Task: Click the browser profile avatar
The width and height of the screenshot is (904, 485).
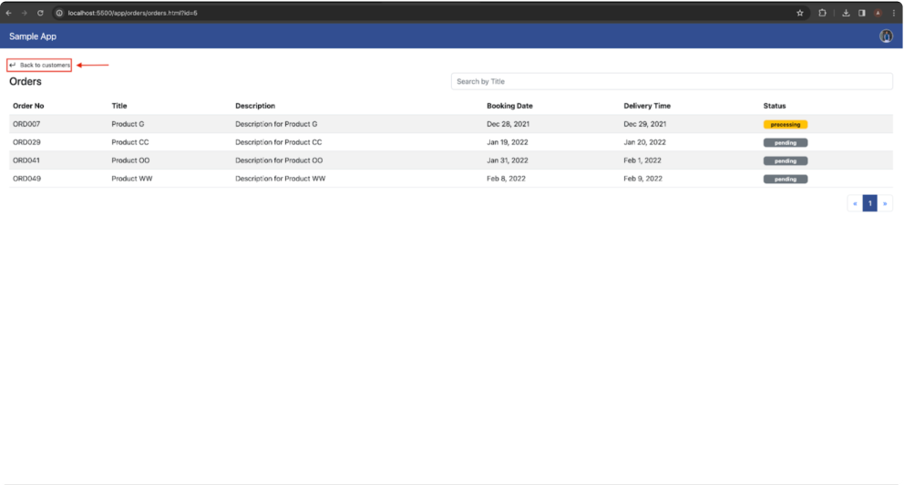Action: point(878,13)
